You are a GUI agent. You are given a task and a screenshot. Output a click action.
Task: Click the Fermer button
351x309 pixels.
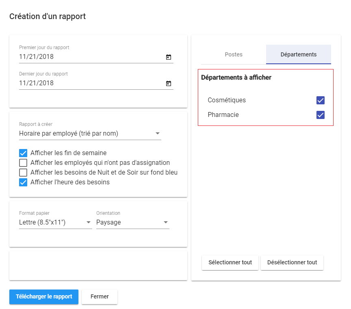point(100,297)
